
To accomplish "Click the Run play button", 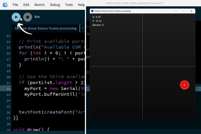I will (16, 17).
